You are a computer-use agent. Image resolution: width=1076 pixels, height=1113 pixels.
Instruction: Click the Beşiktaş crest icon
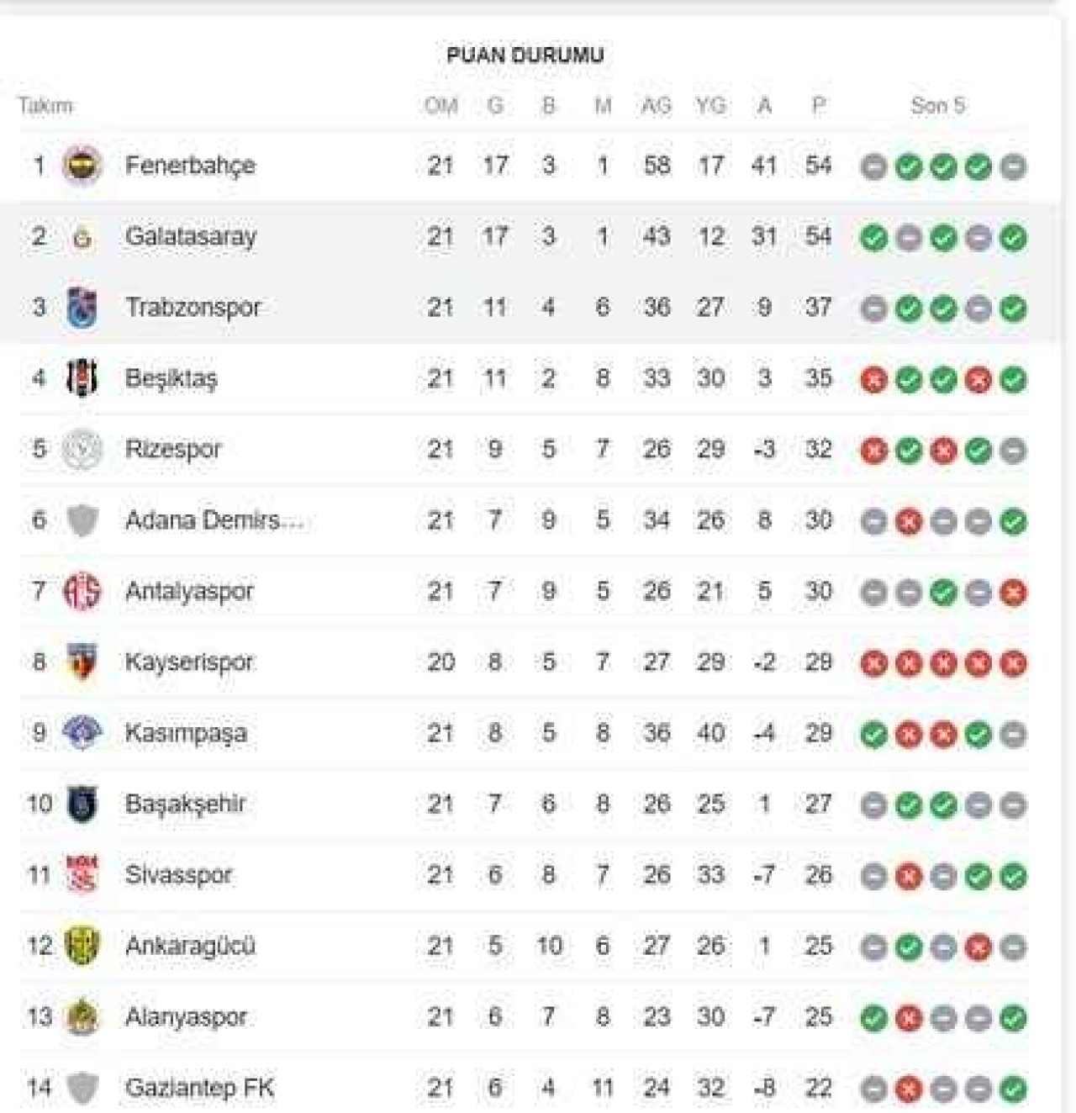tap(82, 378)
